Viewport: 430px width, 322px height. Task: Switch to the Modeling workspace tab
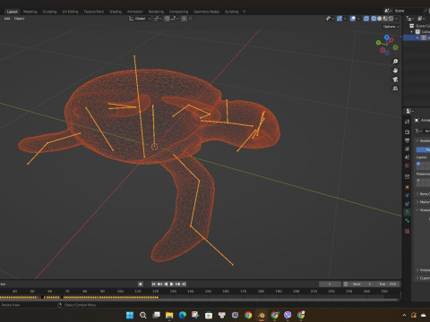pos(30,12)
